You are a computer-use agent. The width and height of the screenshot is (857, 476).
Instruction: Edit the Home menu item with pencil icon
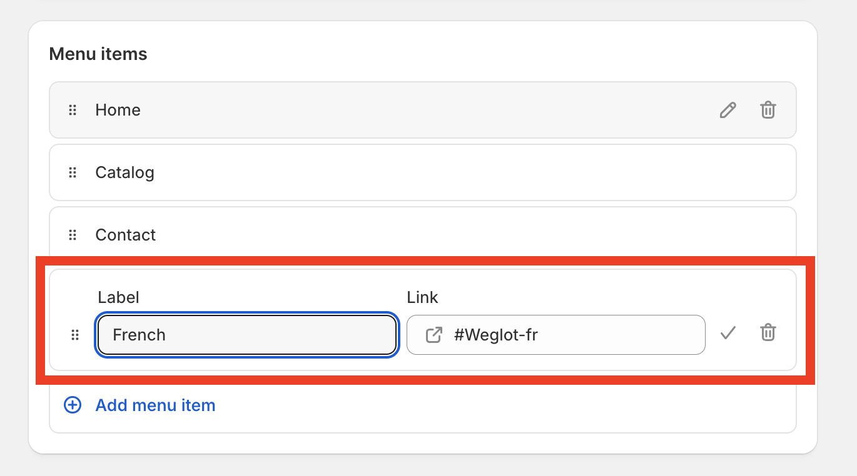click(728, 111)
